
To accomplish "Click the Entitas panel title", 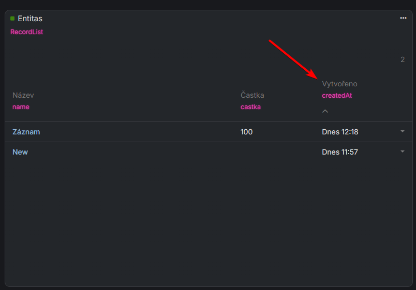I will (x=30, y=19).
